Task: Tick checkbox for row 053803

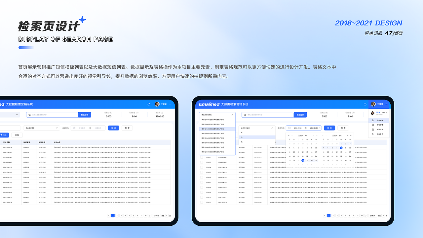Action: tap(202, 162)
